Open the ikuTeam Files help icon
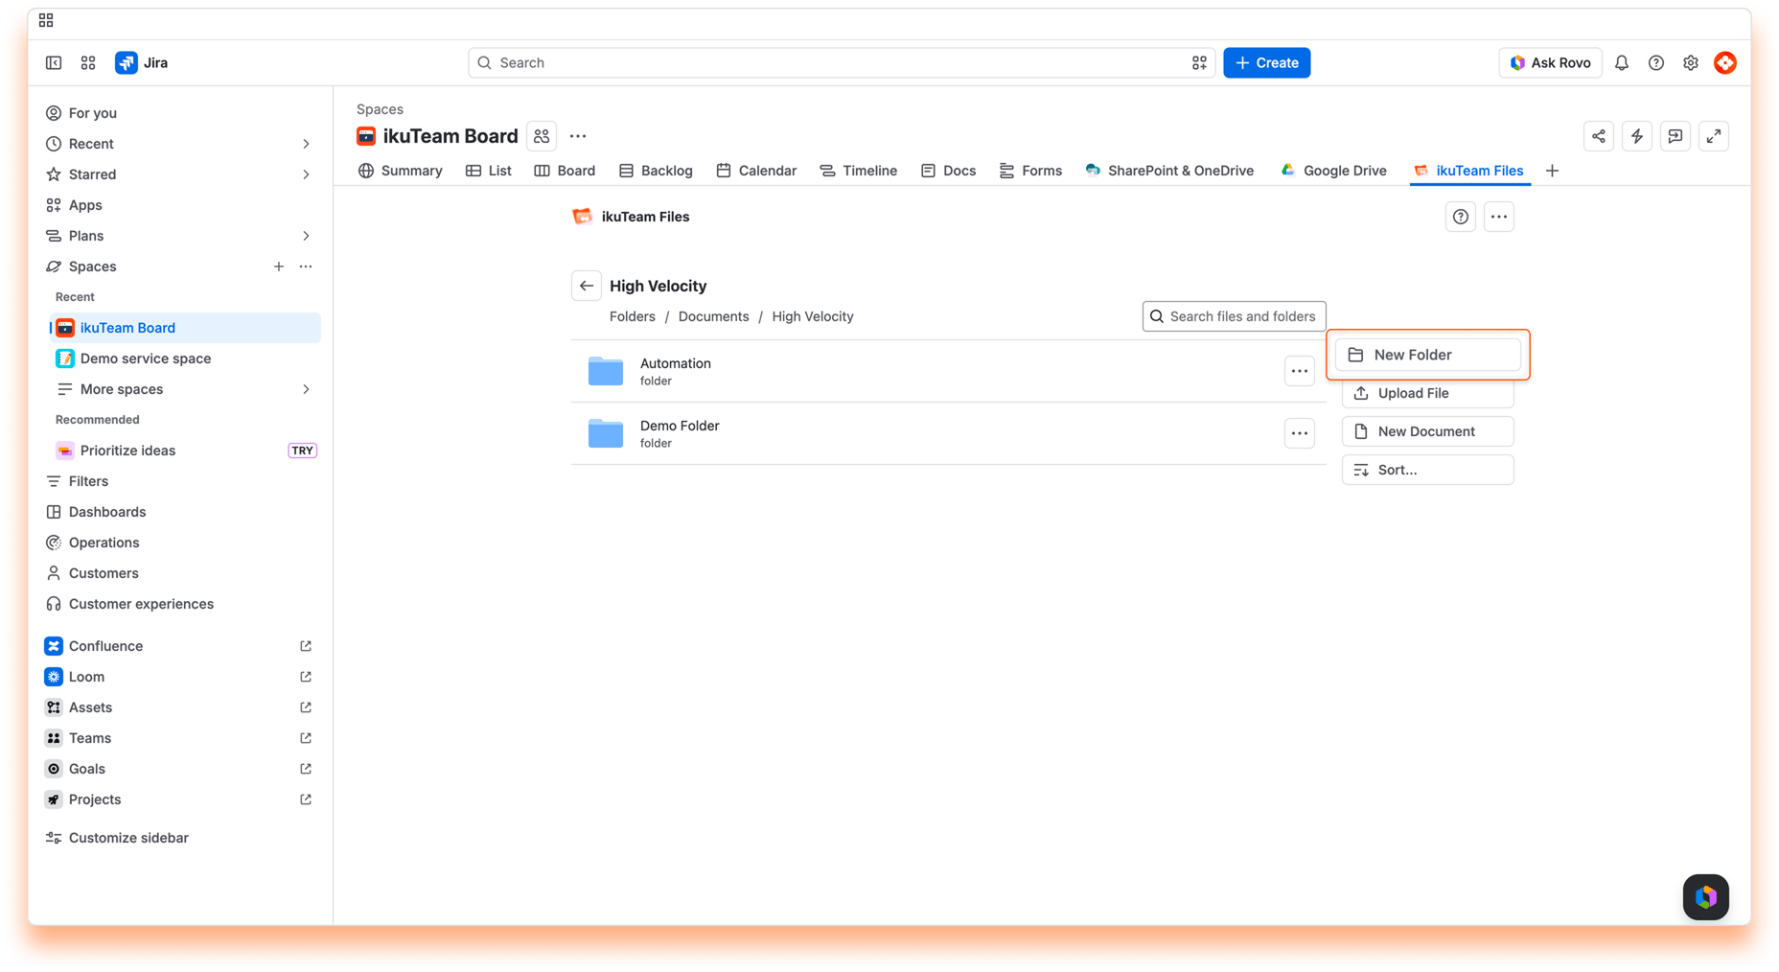The height and width of the screenshot is (972, 1779). [1461, 217]
